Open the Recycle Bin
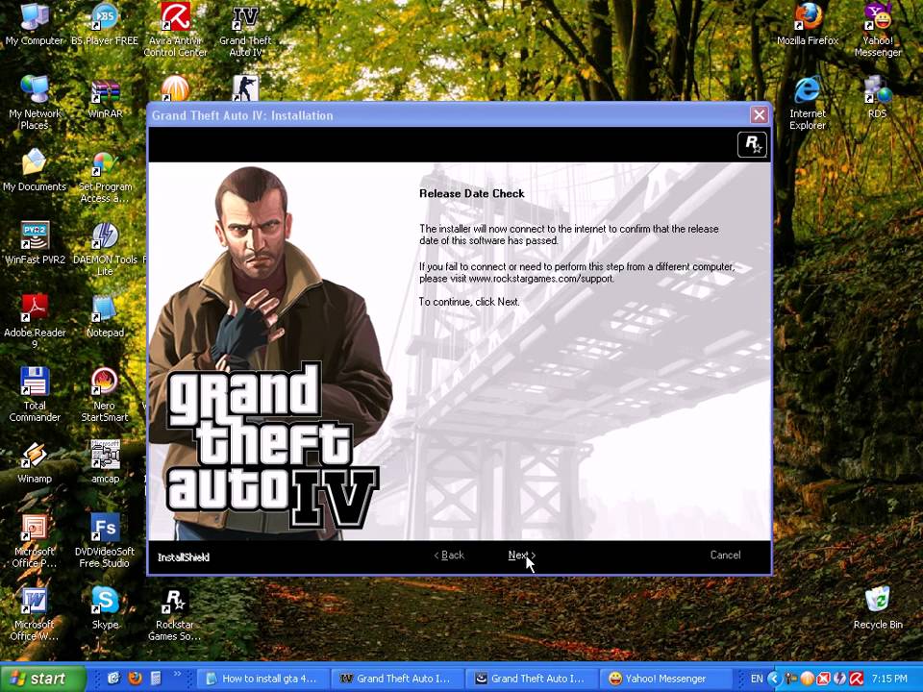Viewport: 923px width, 692px height. [x=878, y=608]
